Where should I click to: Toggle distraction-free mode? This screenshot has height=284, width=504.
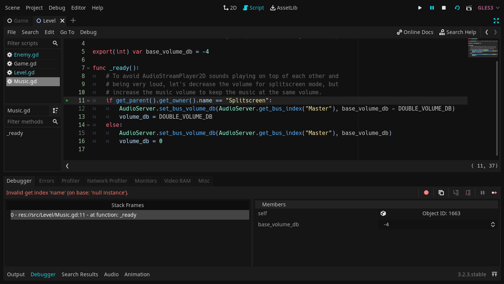point(496,21)
